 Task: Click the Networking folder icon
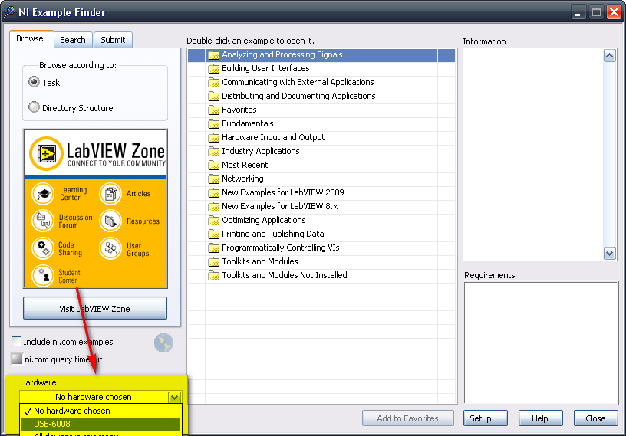[213, 179]
